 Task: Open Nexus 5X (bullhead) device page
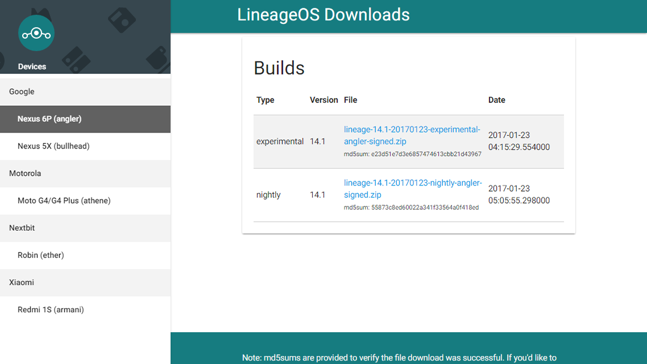click(85, 146)
